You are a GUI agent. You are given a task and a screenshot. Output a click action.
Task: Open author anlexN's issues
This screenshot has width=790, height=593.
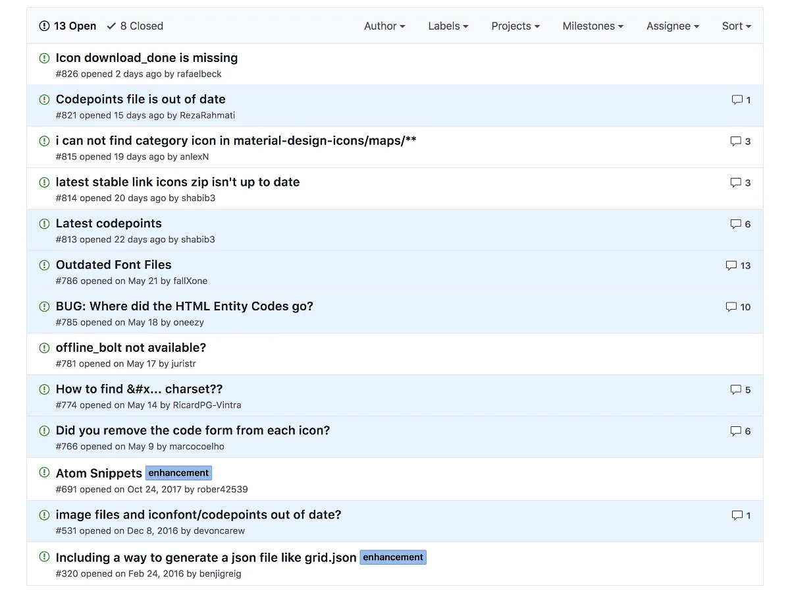[x=195, y=157]
